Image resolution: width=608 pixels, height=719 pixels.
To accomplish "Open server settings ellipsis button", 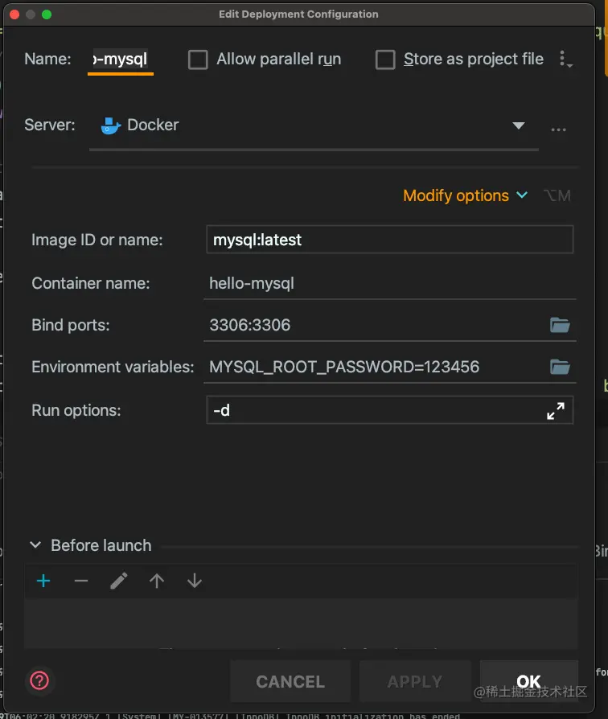I will tap(558, 129).
